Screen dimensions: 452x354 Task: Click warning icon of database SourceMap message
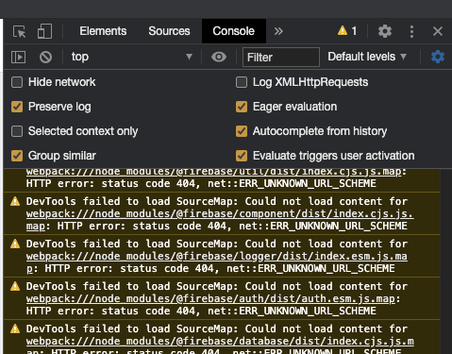pos(15,329)
